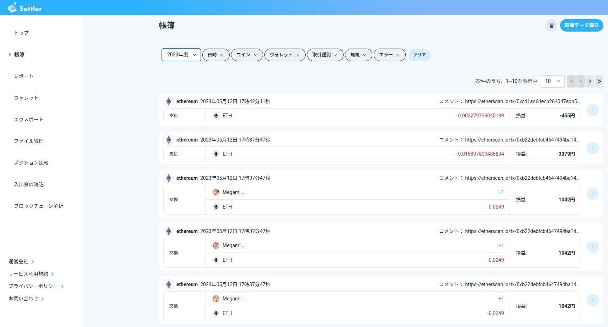The width and height of the screenshot is (608, 327).
Task: Open the 無視 filter dropdown
Action: click(x=358, y=55)
